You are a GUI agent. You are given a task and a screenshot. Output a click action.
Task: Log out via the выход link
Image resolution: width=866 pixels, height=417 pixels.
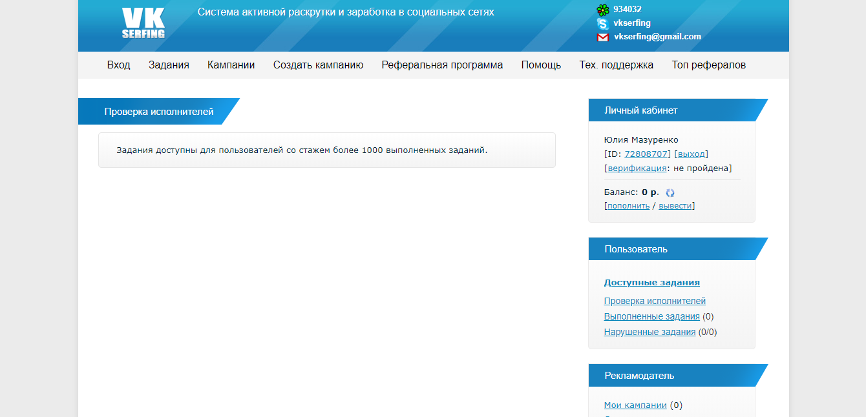692,154
